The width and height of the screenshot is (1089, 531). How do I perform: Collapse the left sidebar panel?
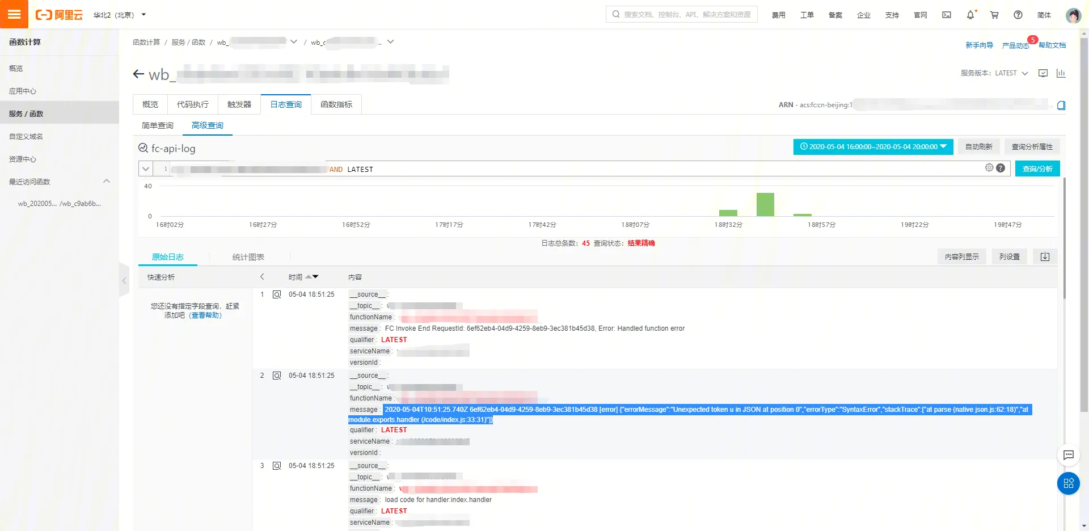(x=124, y=280)
